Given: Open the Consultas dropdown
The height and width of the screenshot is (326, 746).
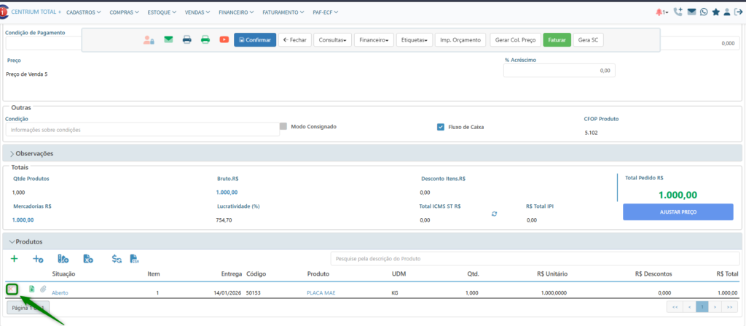Looking at the screenshot, I should click(x=332, y=39).
